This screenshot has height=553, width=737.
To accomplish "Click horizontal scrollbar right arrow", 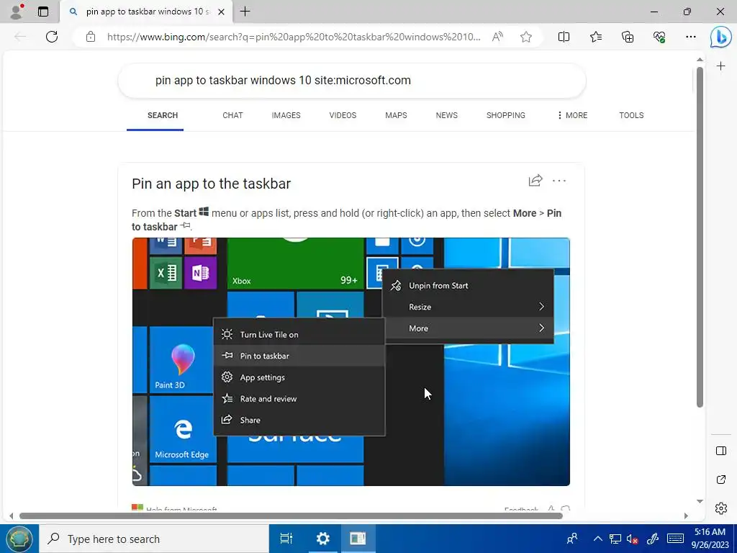I will pyautogui.click(x=686, y=516).
